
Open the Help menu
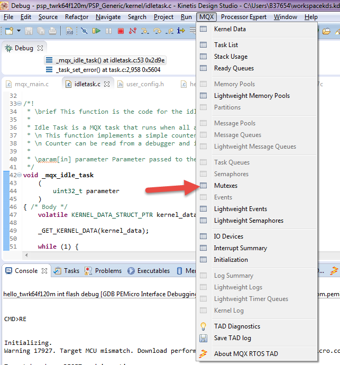click(311, 17)
